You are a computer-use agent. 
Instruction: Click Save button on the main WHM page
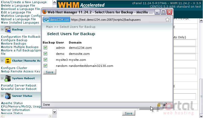click(128, 113)
